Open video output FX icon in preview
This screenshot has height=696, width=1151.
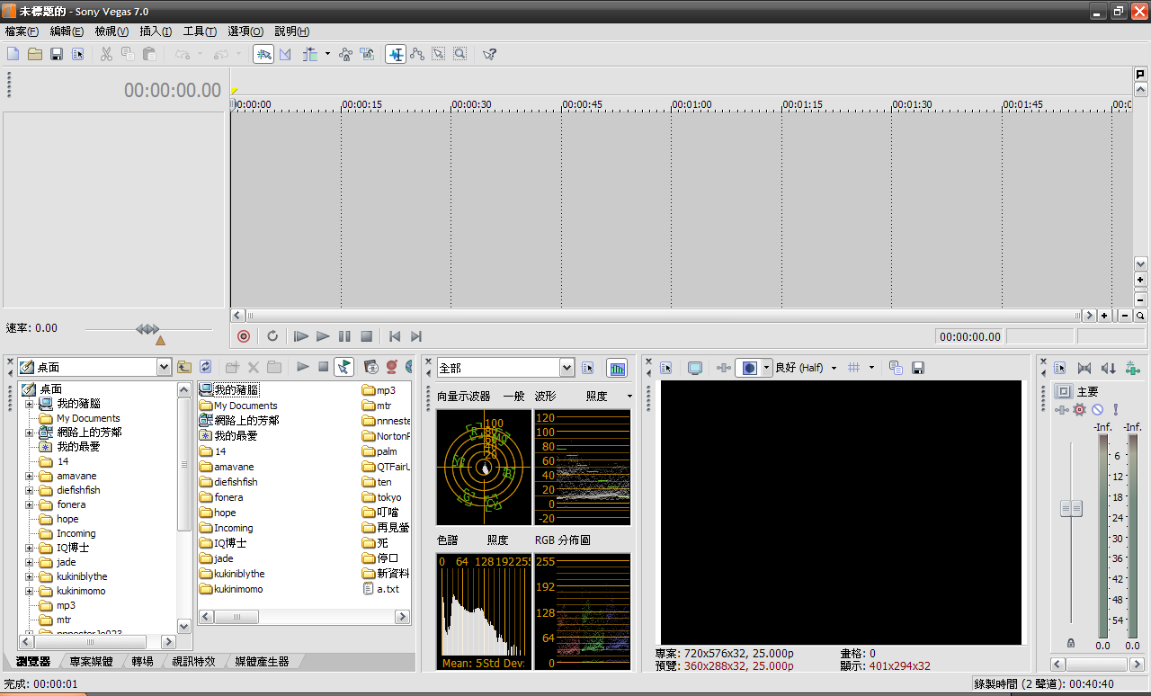tap(723, 368)
